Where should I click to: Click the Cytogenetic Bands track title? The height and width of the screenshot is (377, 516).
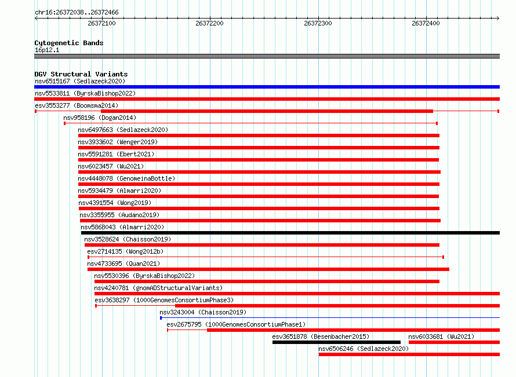(69, 43)
